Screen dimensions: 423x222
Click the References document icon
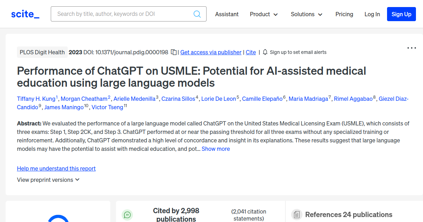[x=297, y=215]
